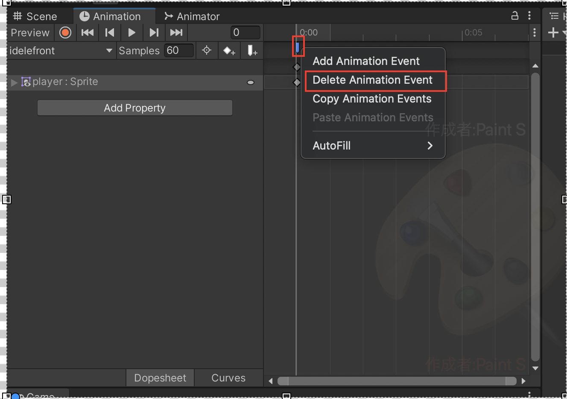
Task: Click the timeline vertical scroll down arrow
Action: click(x=535, y=368)
